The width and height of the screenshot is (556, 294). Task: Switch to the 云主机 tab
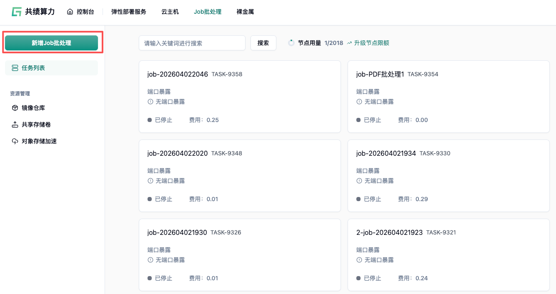(170, 12)
